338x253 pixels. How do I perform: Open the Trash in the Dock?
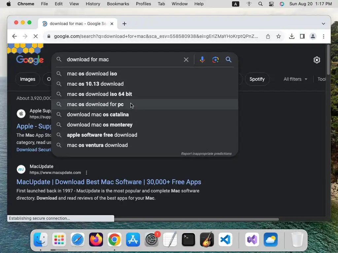297,239
